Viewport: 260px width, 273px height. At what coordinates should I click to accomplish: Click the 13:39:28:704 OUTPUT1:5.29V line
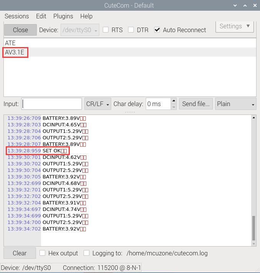pyautogui.click(x=48, y=131)
